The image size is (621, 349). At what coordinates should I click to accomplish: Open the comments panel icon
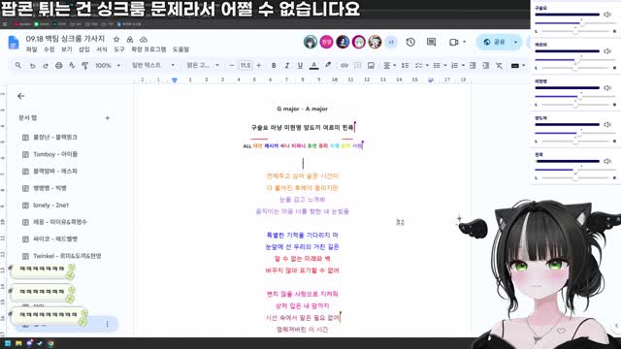pyautogui.click(x=431, y=42)
